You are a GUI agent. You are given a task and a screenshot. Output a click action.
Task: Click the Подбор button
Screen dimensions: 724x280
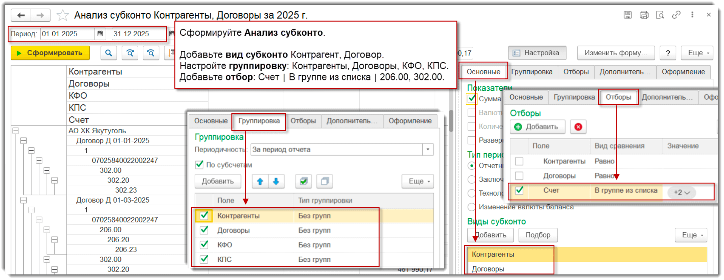coord(538,235)
